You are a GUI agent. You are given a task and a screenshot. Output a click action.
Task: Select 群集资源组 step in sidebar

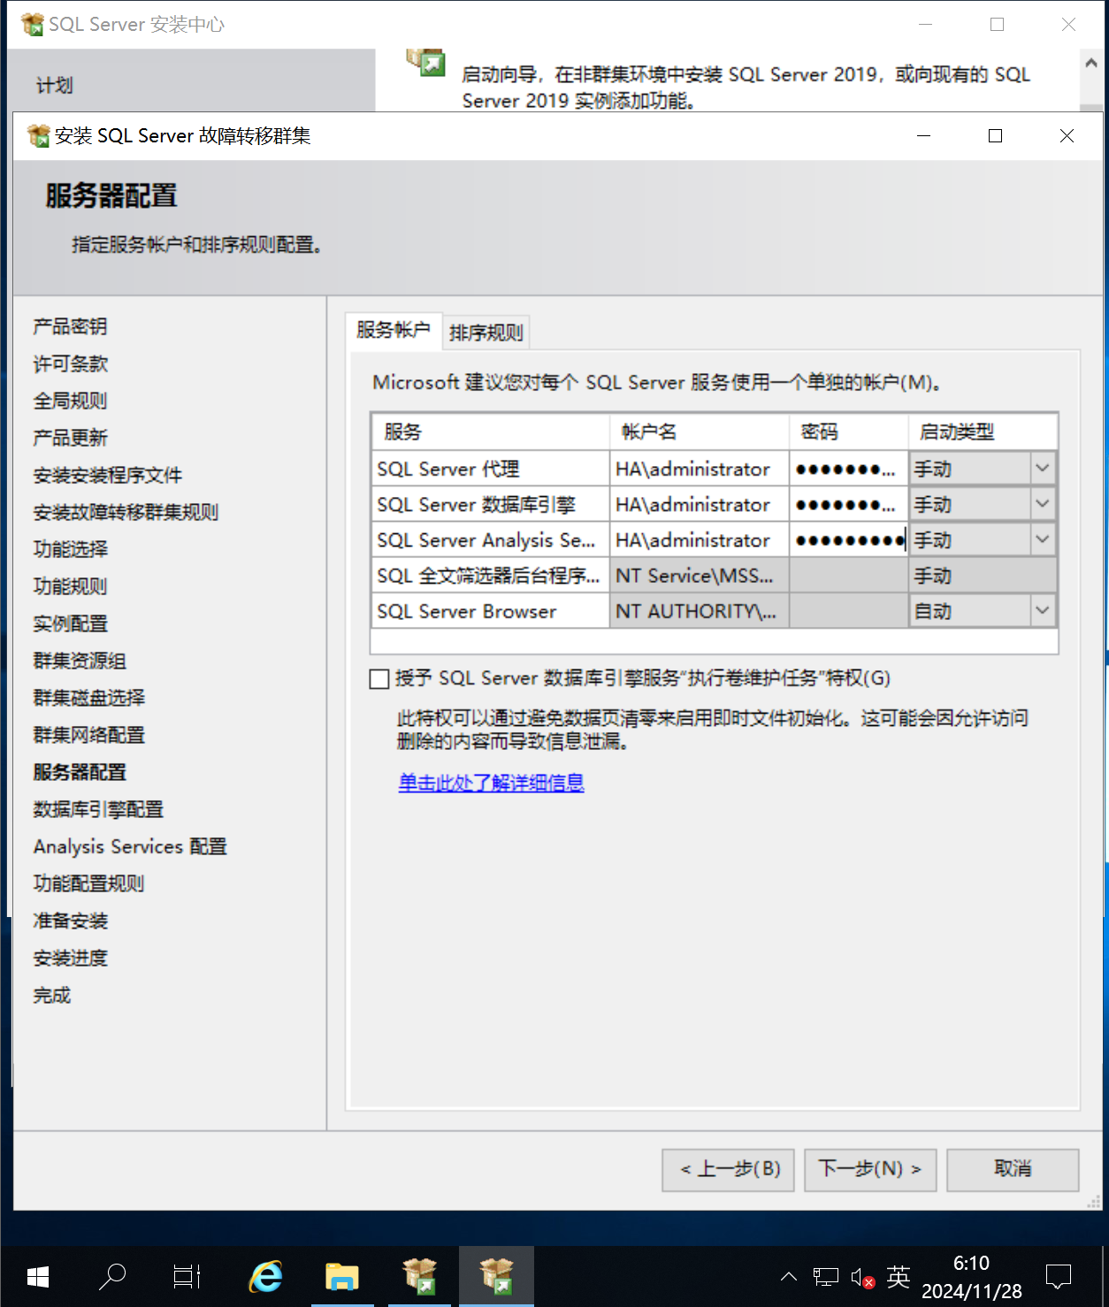80,661
